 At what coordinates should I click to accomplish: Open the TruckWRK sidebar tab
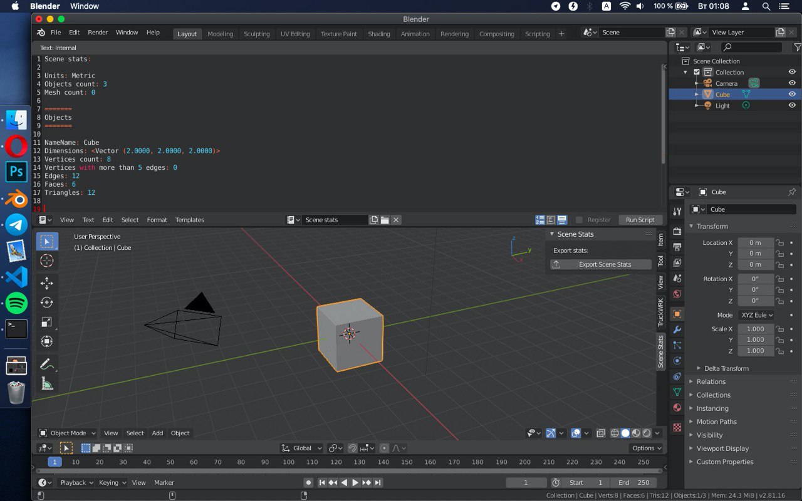point(660,312)
